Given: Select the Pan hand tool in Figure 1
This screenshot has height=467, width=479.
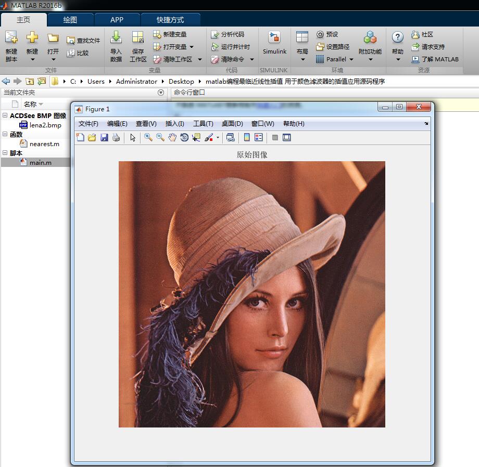Looking at the screenshot, I should (172, 138).
